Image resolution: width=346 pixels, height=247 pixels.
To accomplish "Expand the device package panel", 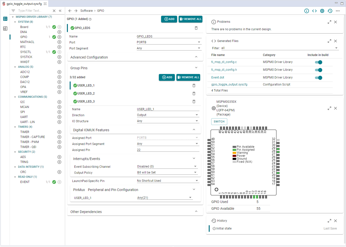I will click(x=329, y=108).
